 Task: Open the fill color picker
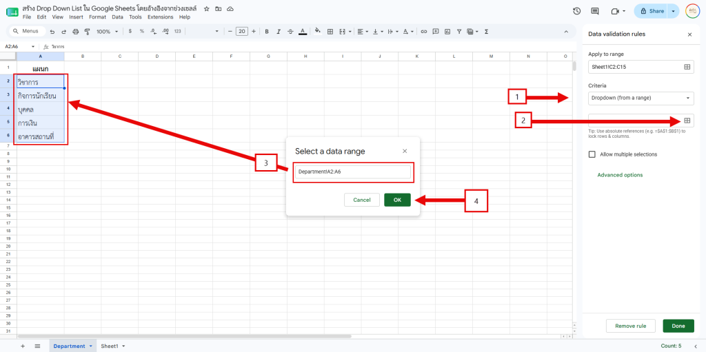pos(317,32)
